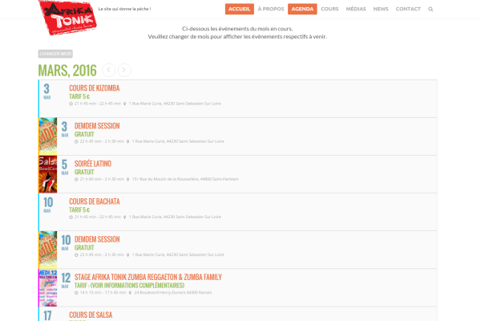The height and width of the screenshot is (321, 481).
Task: Open Cours de Salsa event
Action: [91, 315]
